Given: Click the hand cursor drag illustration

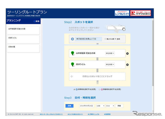Looking at the screenshot, I should pos(124,29).
